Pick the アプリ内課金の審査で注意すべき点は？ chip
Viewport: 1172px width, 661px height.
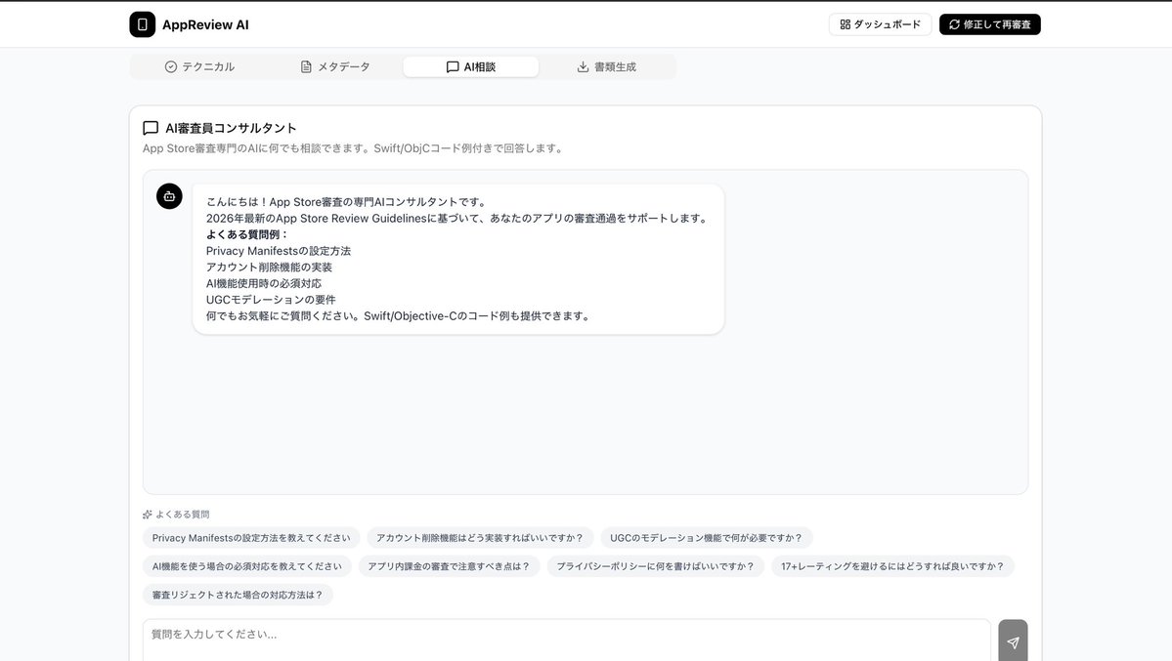pyautogui.click(x=450, y=566)
